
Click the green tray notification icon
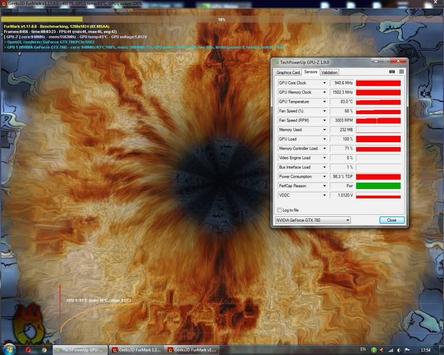click(374, 350)
